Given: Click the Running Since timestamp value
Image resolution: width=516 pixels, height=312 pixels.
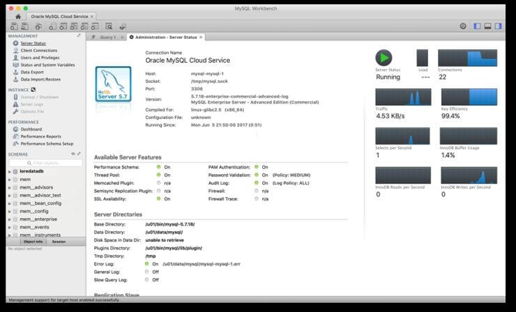Looking at the screenshot, I should (x=227, y=125).
